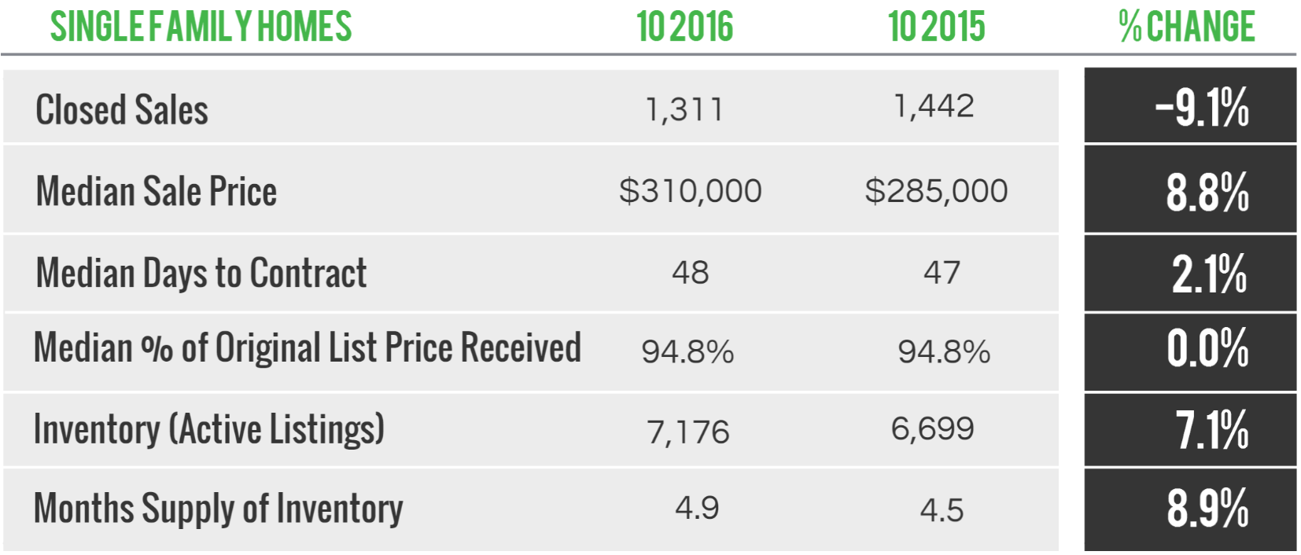The height and width of the screenshot is (555, 1301).
Task: Click the Inventory (Active Listings) label
Action: (209, 429)
